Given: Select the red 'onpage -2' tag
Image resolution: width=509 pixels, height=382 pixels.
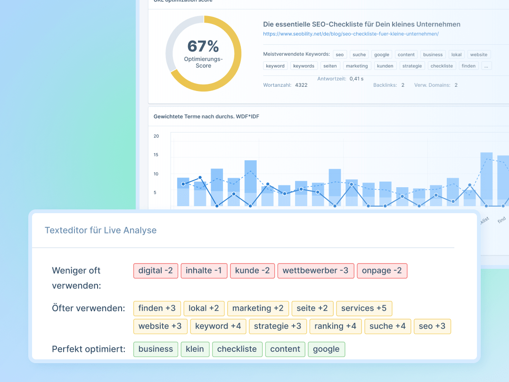Looking at the screenshot, I should (382, 271).
